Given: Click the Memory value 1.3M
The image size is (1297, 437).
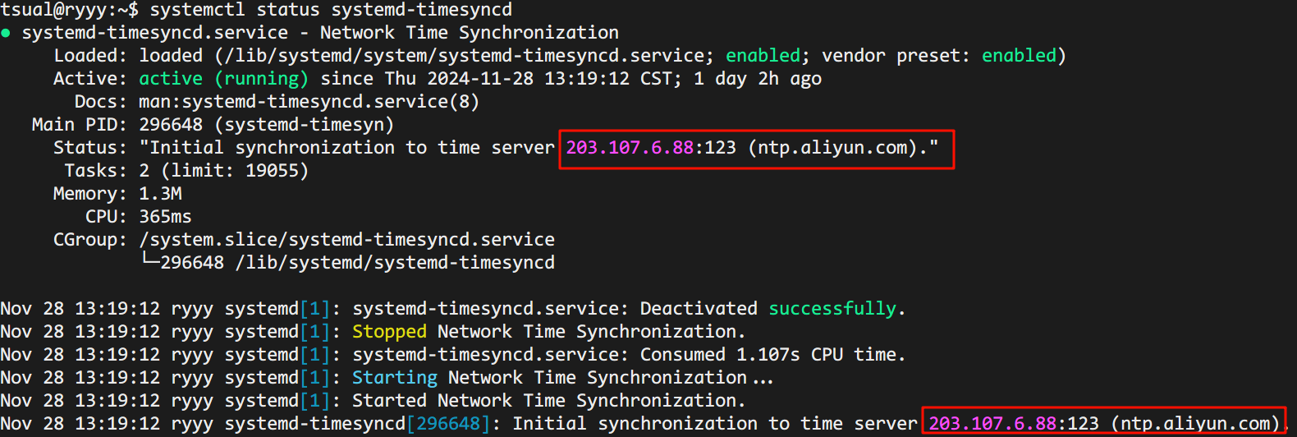Looking at the screenshot, I should tap(160, 194).
